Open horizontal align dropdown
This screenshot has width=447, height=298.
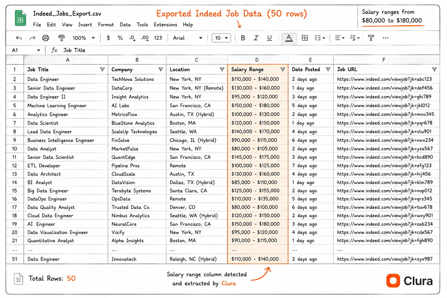(340, 38)
